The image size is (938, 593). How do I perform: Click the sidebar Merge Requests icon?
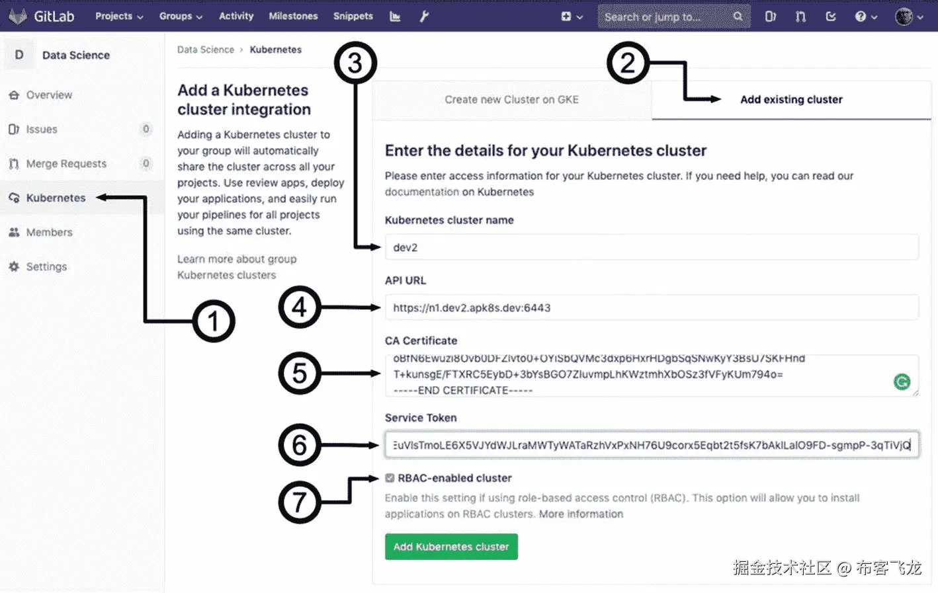(14, 164)
